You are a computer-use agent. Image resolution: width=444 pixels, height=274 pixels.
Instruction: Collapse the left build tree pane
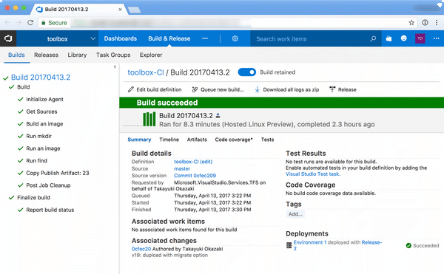[x=115, y=67]
